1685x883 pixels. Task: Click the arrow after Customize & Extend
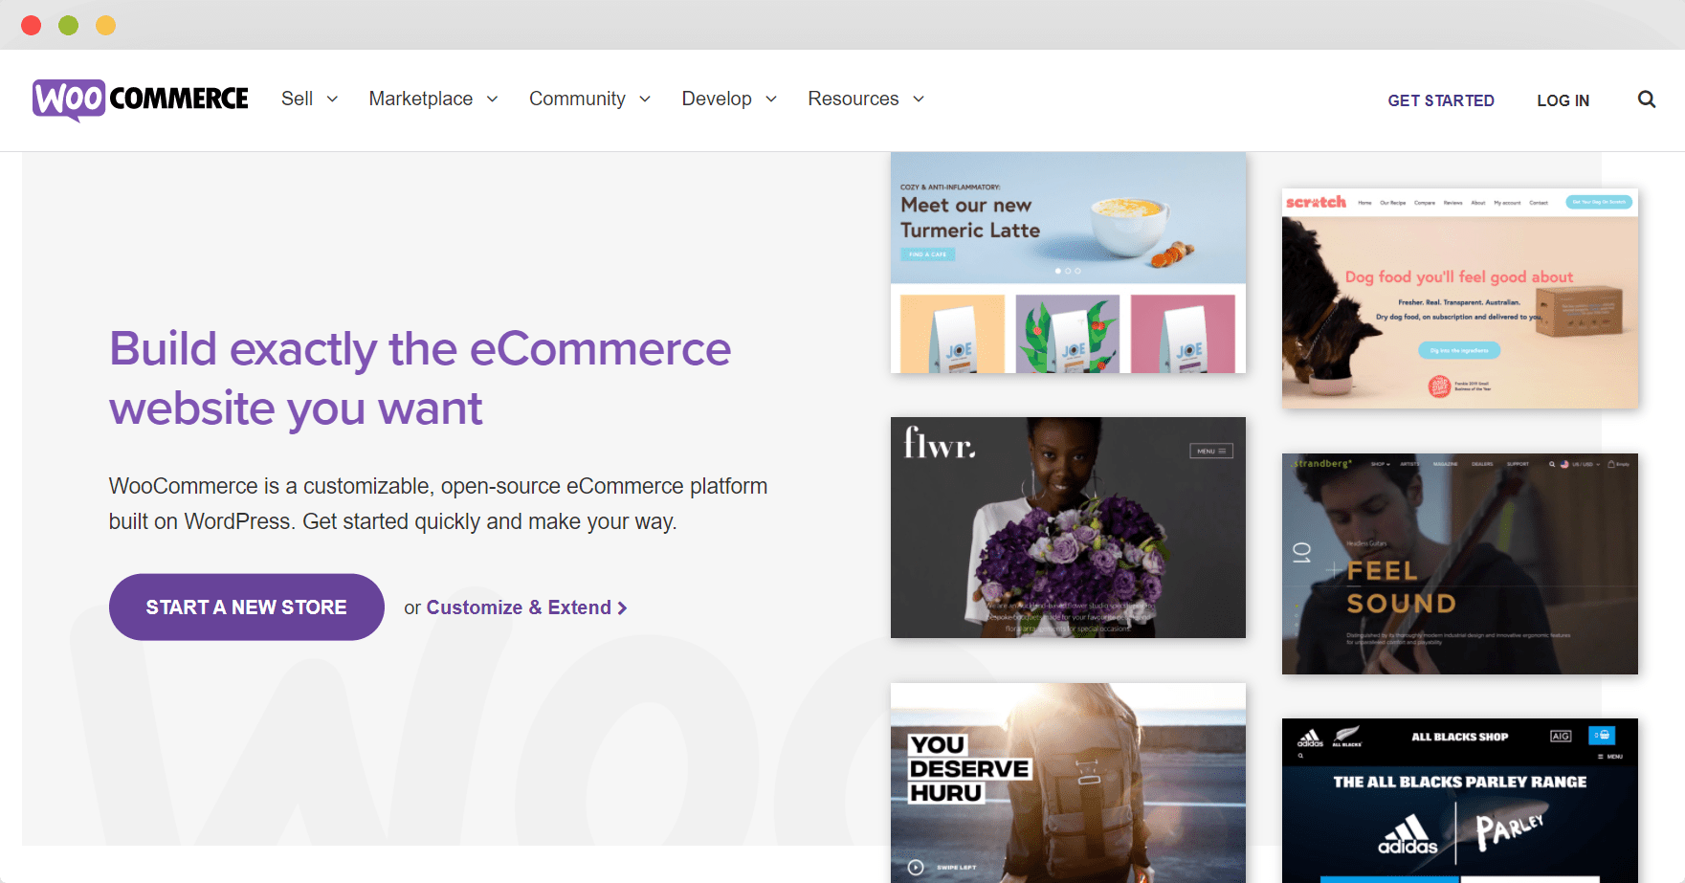pos(623,608)
